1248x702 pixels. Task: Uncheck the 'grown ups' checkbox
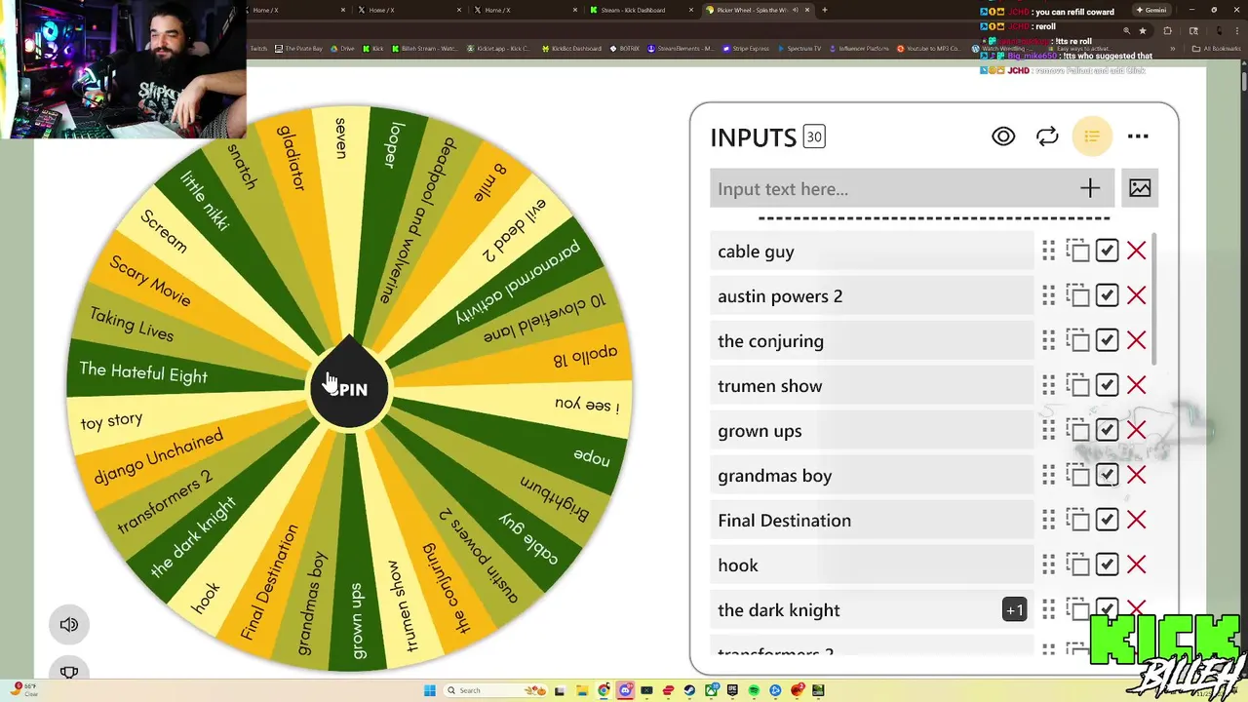pos(1107,430)
